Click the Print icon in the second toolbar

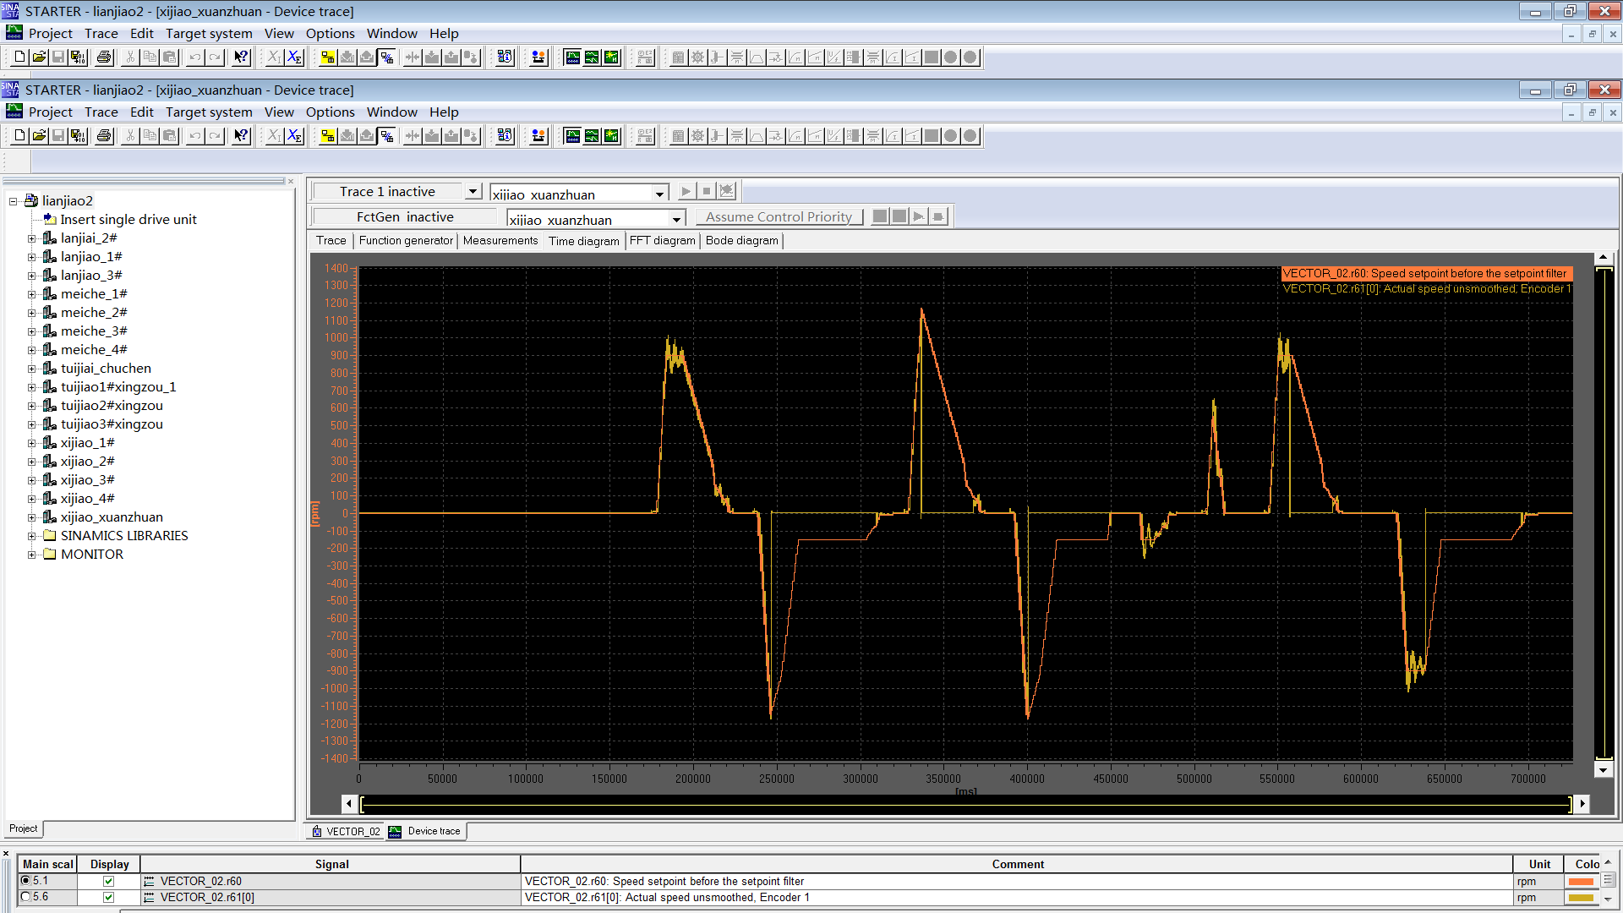click(104, 136)
